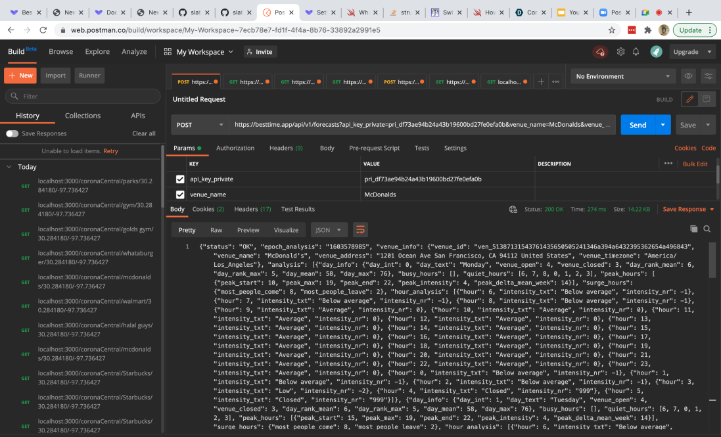Open the JSON format dropdown
The image size is (721, 437).
click(x=329, y=230)
